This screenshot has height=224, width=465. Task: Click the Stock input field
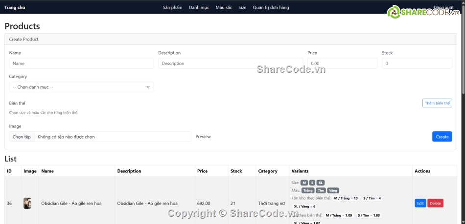tap(417, 63)
